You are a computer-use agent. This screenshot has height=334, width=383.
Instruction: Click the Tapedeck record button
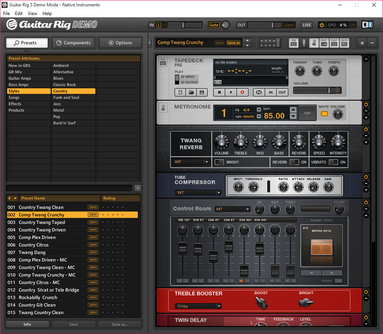[242, 92]
